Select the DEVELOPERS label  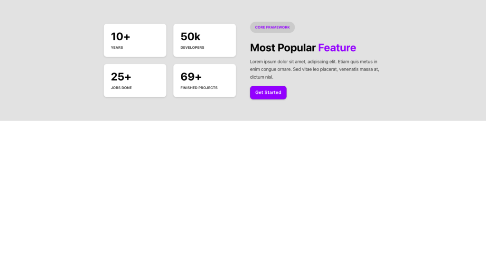tap(192, 48)
